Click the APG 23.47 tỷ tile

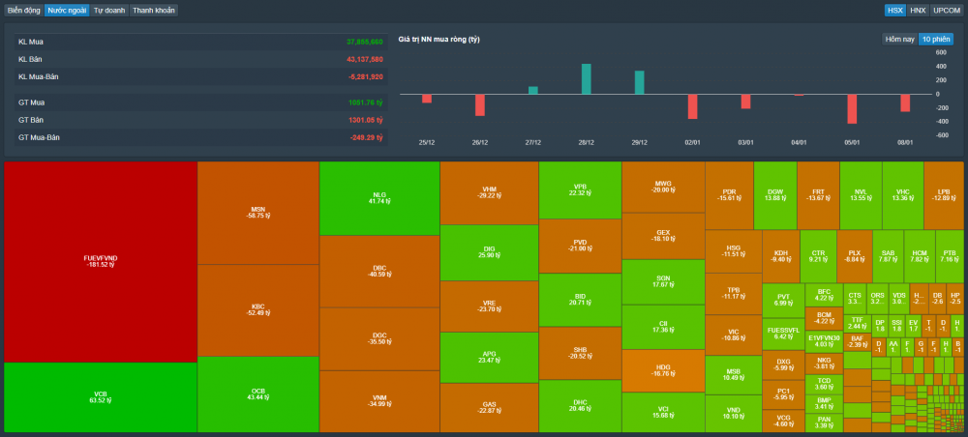(x=490, y=358)
